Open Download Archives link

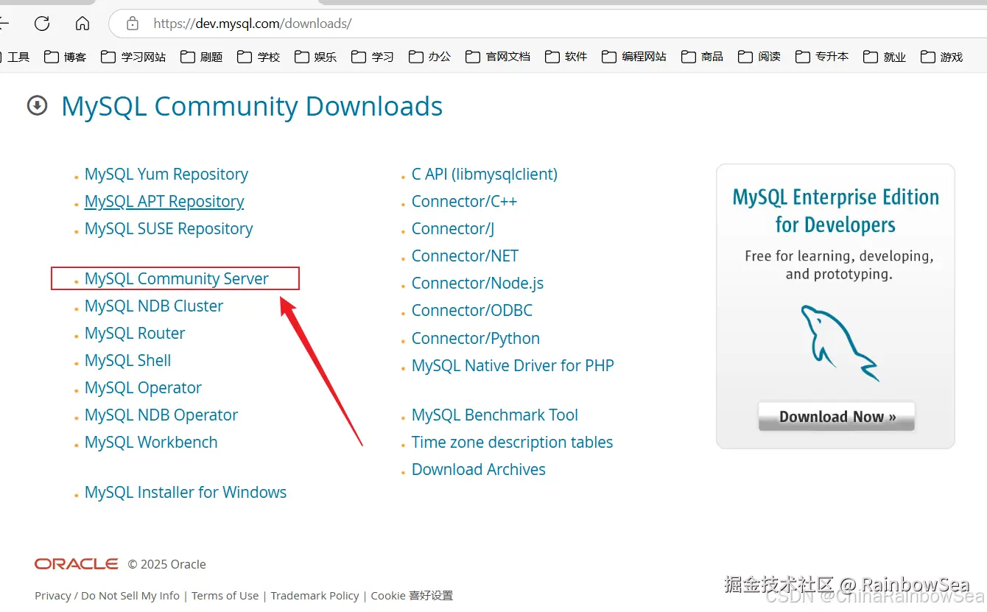coord(479,470)
